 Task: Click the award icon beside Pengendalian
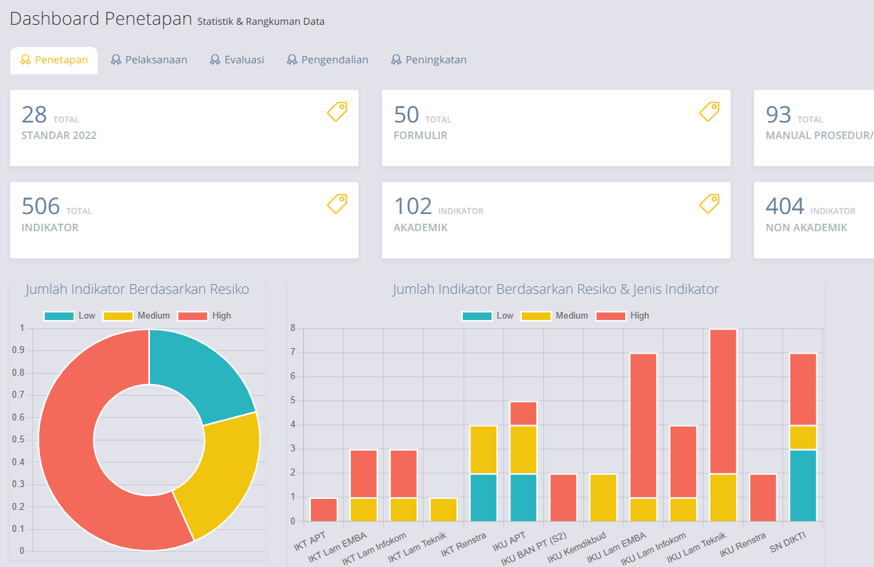click(292, 60)
